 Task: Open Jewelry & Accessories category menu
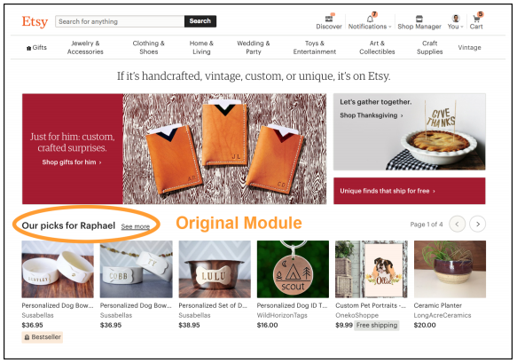[85, 48]
